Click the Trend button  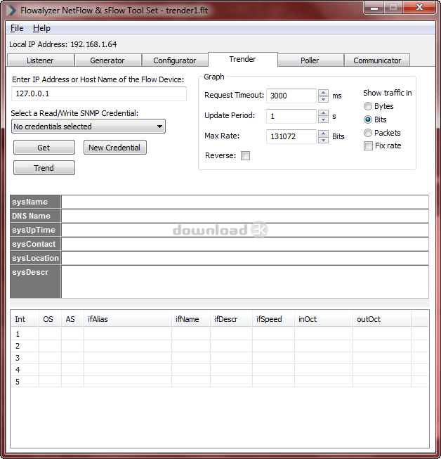tap(44, 168)
